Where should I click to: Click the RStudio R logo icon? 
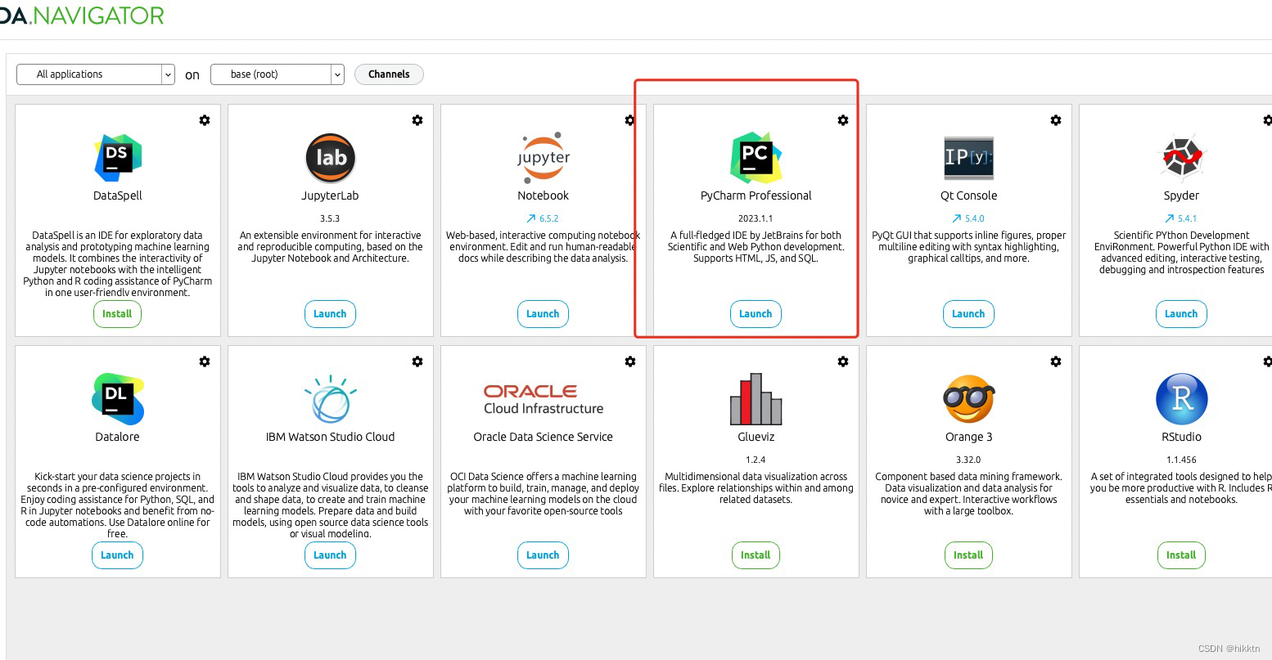click(x=1182, y=399)
